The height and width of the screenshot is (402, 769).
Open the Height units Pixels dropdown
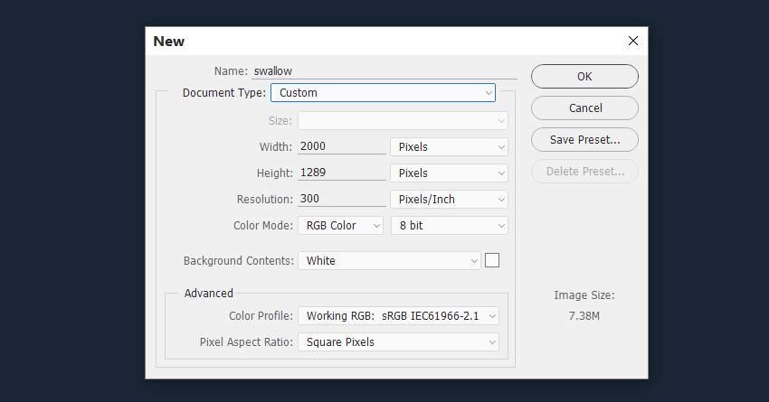[449, 173]
